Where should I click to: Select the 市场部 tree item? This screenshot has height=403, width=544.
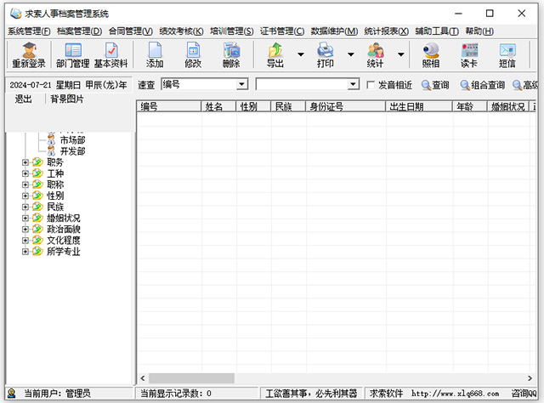pos(72,140)
